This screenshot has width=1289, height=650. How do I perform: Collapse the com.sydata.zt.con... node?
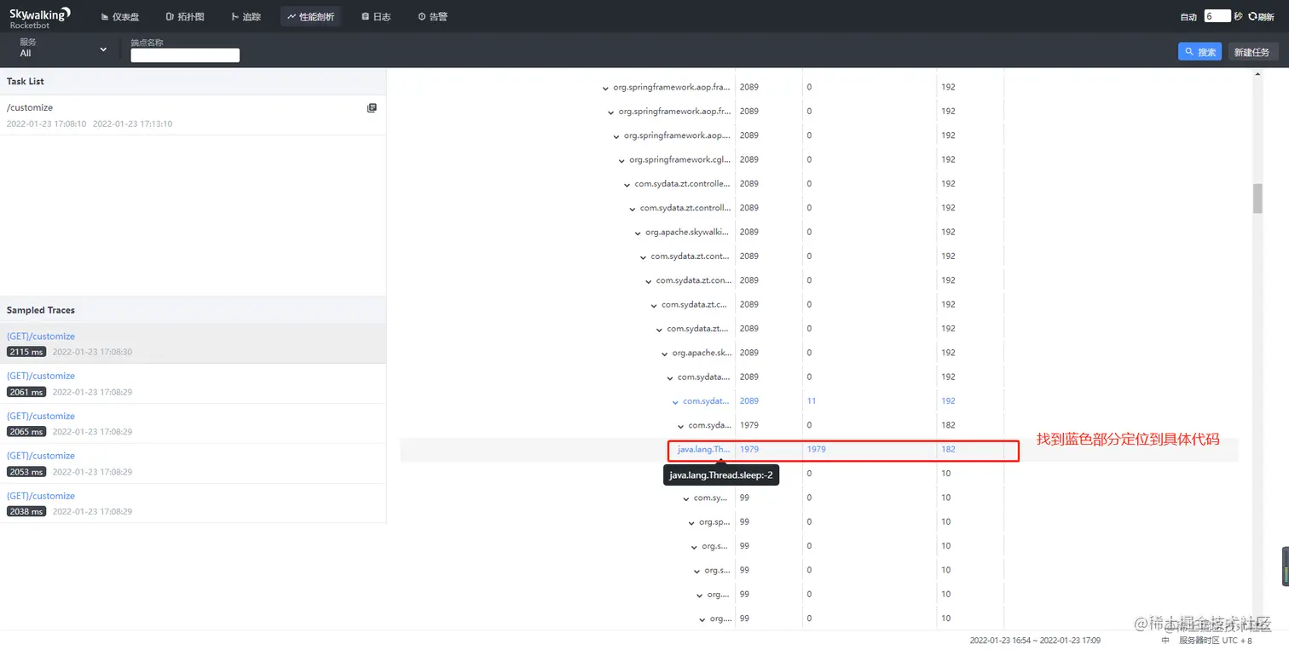648,281
